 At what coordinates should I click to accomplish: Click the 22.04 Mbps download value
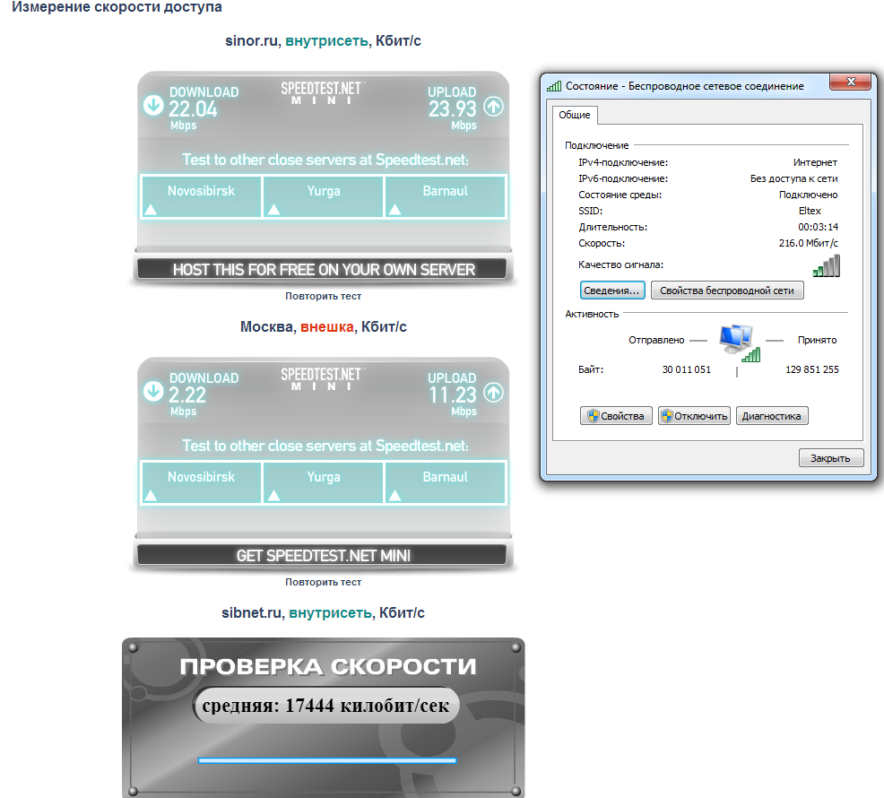(193, 108)
